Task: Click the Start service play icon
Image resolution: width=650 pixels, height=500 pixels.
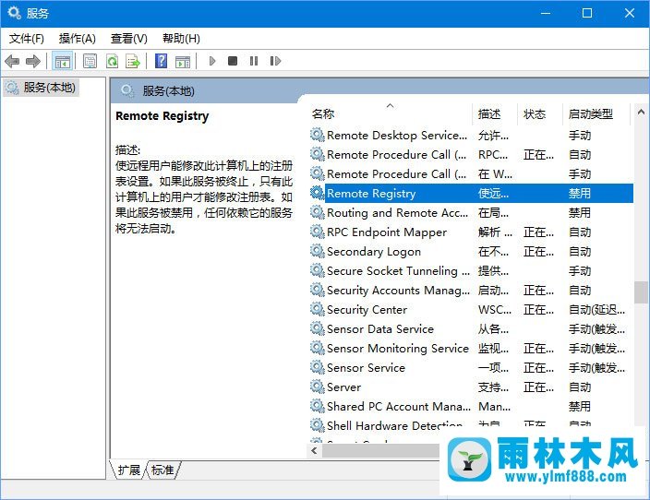Action: click(x=212, y=61)
